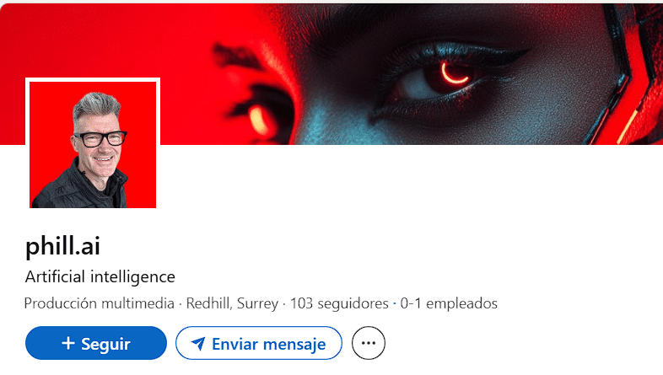Click the Redhill, Surrey location text
Viewport: 663px width, 375px height.
point(232,303)
